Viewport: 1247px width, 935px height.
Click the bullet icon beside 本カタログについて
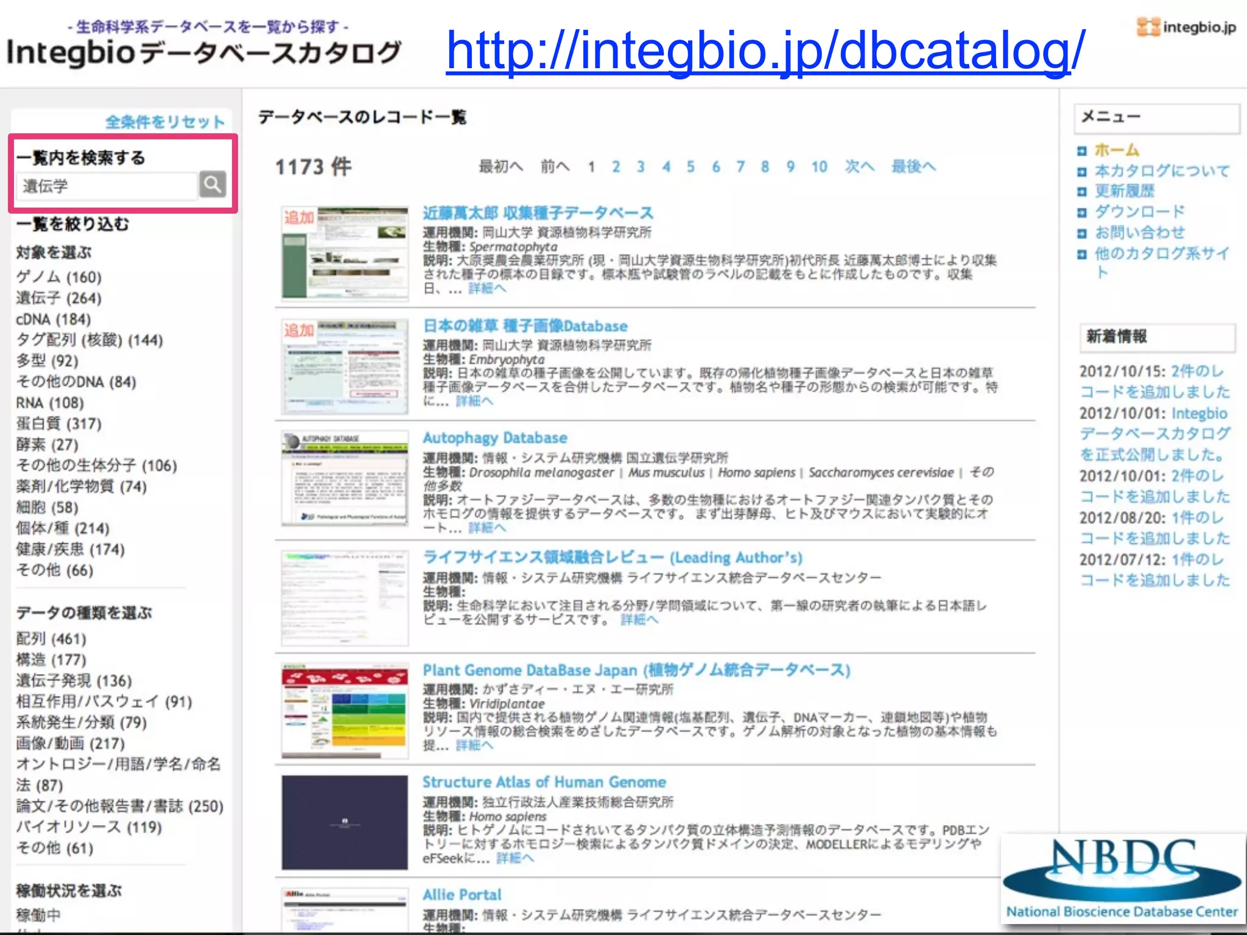click(x=1081, y=172)
